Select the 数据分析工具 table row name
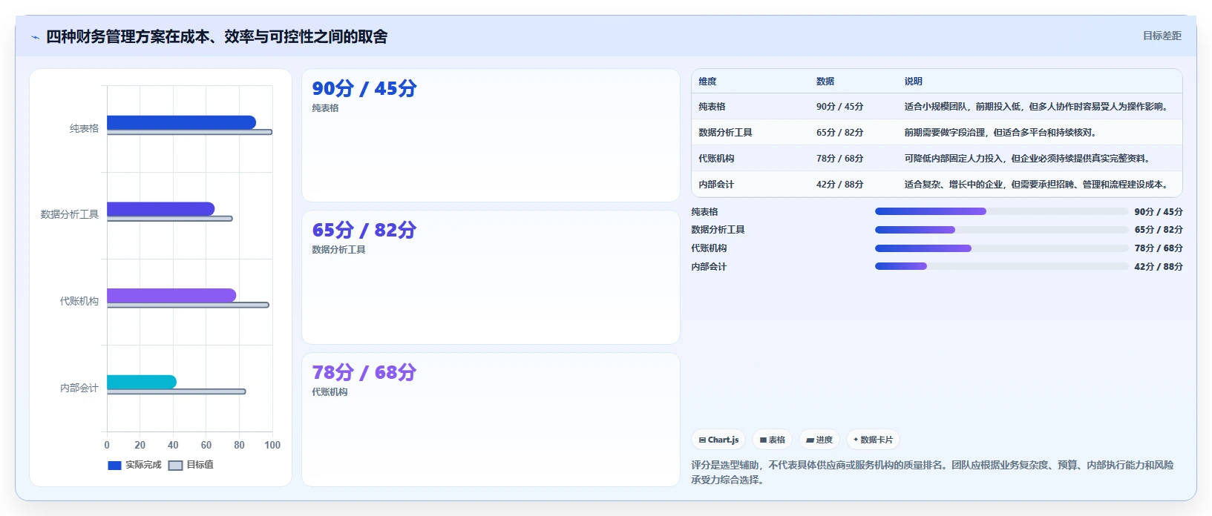 pos(725,133)
